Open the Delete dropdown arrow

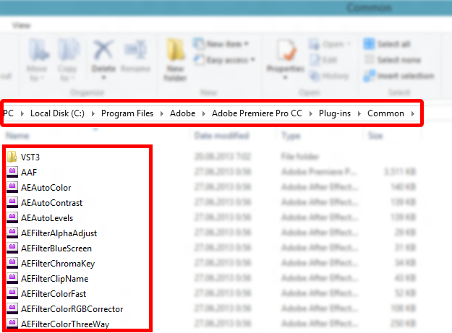(103, 78)
